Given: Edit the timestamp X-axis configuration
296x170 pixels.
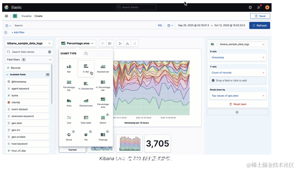Looking at the screenshot, I should click(218, 57).
